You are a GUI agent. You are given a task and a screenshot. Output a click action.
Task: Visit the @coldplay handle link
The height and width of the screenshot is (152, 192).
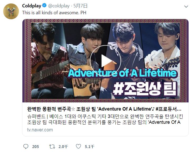pos(59,6)
